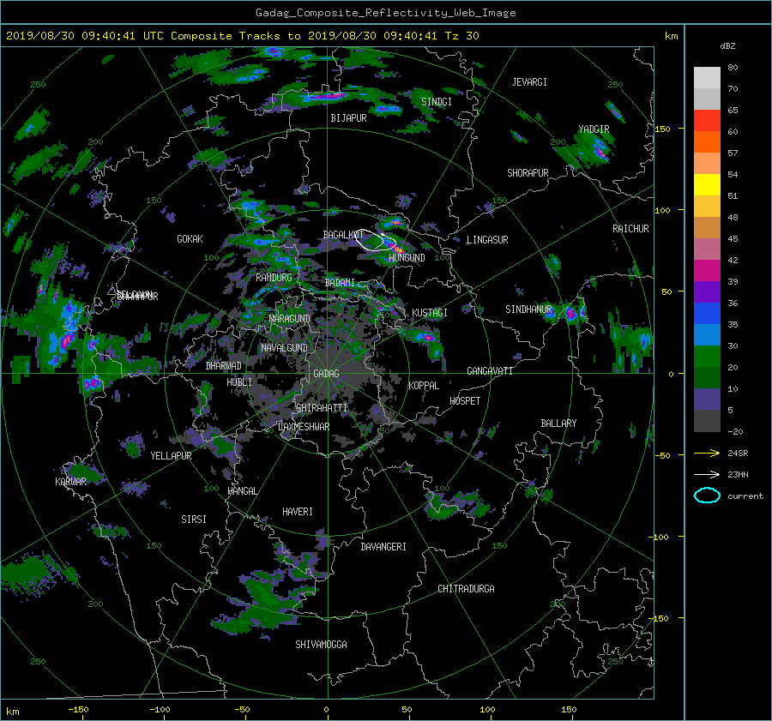
Task: Select the magenta 42 dBZ color swatch
Action: (707, 270)
